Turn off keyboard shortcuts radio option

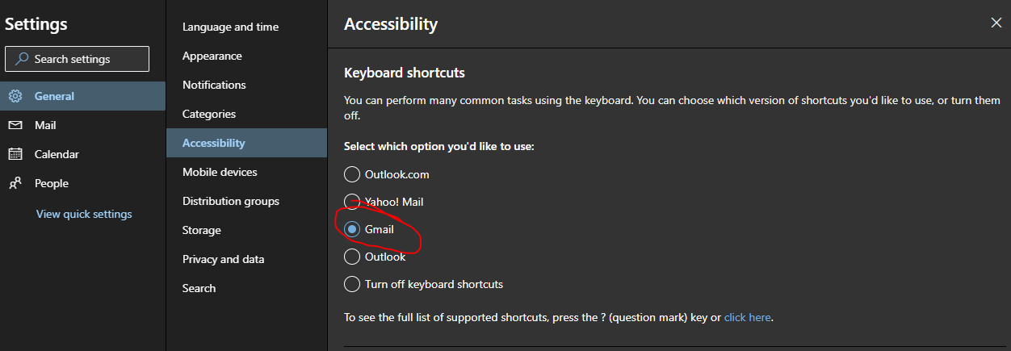352,284
